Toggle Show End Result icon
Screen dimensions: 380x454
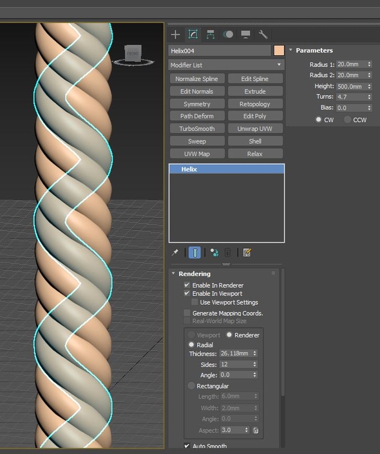pos(195,253)
